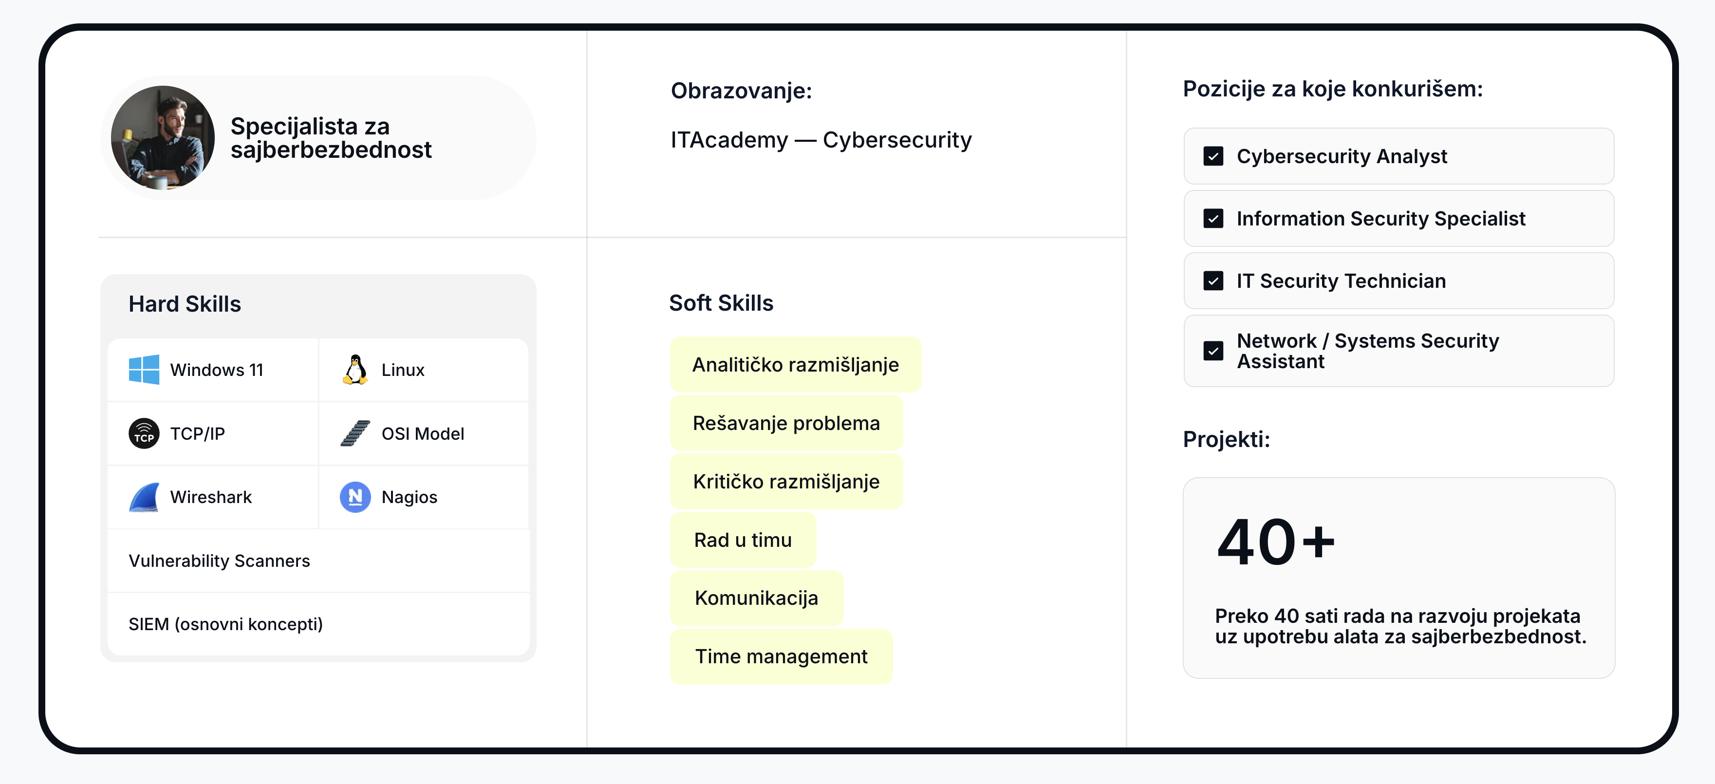Select the Analitičko razmišljanje skill tag
Screen dimensions: 1715x784
click(x=796, y=365)
